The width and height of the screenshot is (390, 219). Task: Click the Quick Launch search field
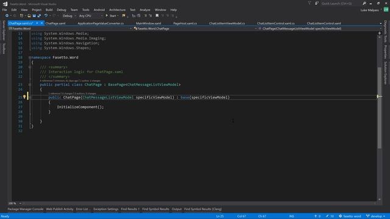pos(341,4)
